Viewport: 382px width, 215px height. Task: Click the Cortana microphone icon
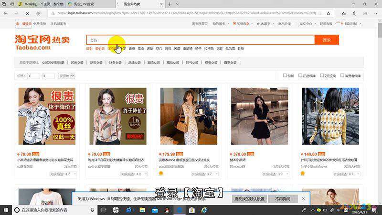(92, 210)
